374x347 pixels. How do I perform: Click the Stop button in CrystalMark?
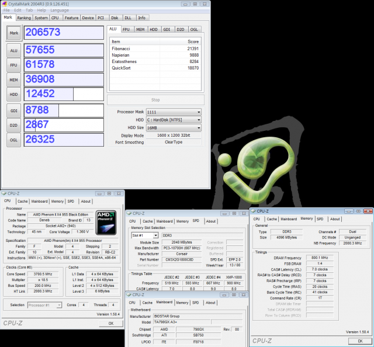155,100
